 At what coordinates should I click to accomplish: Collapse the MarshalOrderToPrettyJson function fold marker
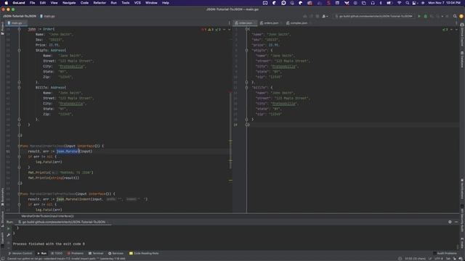click(x=20, y=194)
